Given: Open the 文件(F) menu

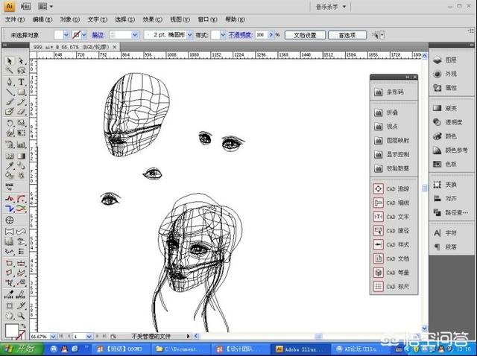Looking at the screenshot, I should pos(15,19).
